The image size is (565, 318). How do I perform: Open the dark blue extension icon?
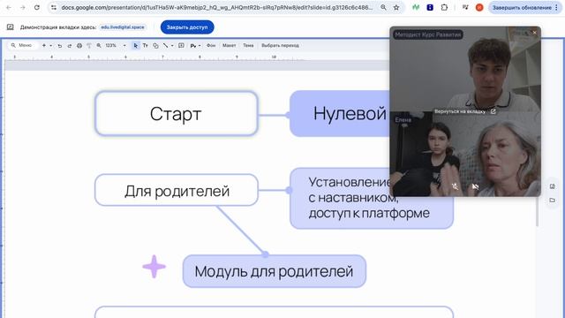[x=430, y=7]
